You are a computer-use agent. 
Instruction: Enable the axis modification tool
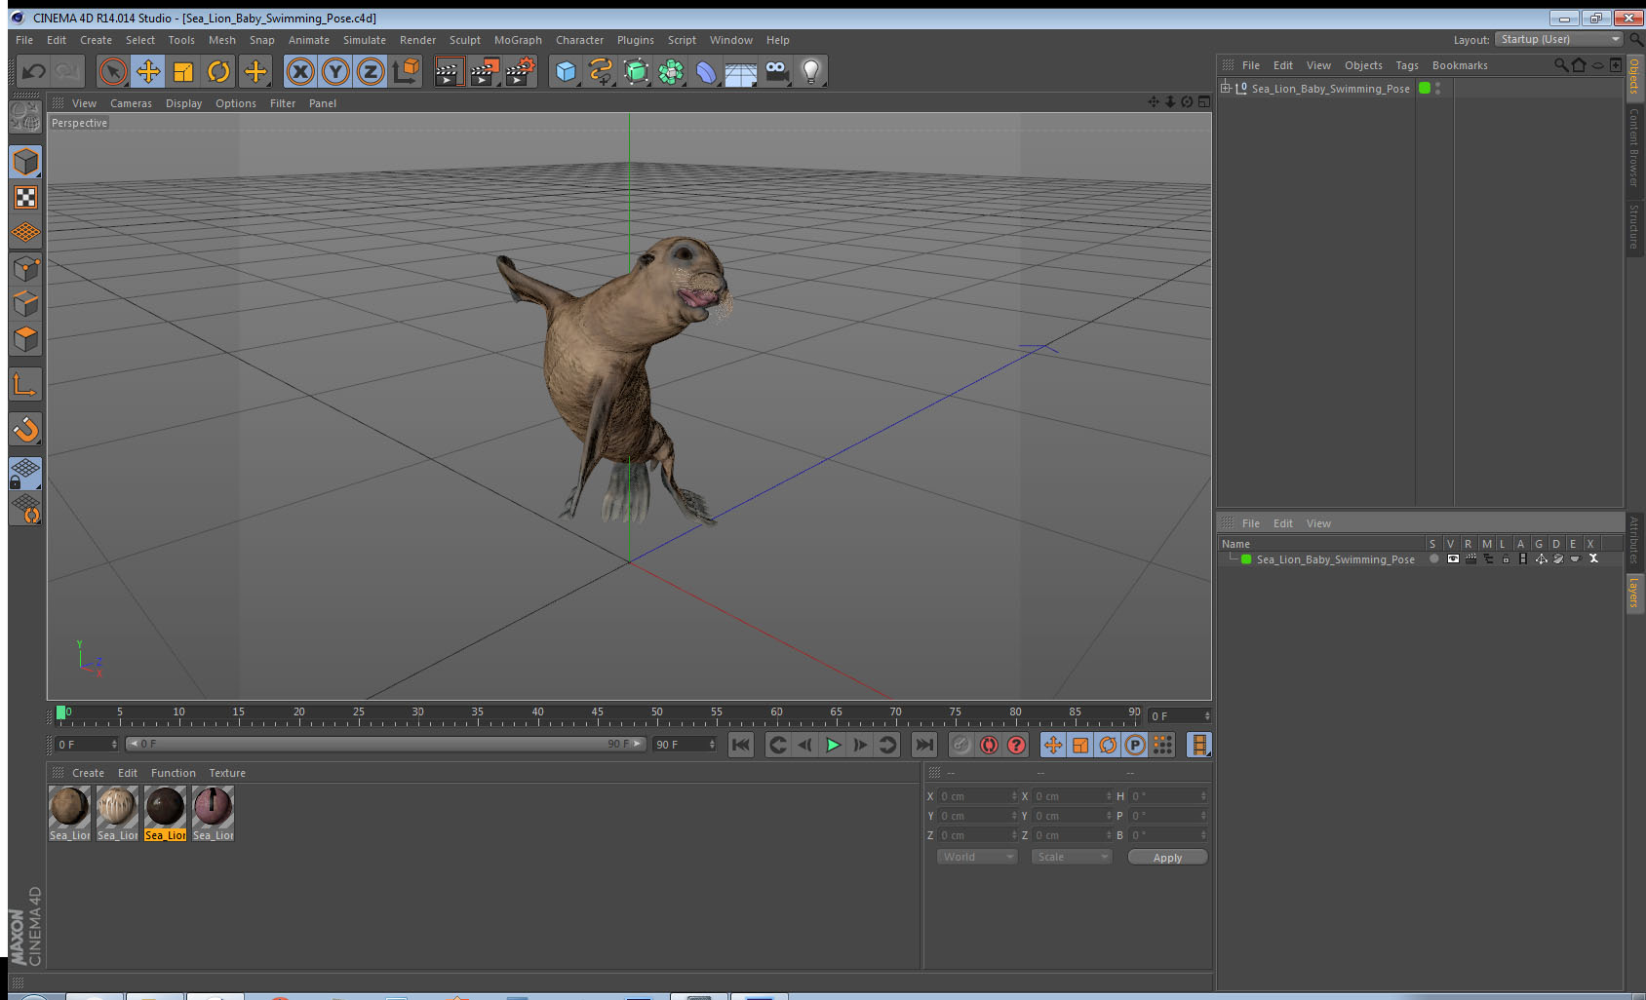point(26,385)
